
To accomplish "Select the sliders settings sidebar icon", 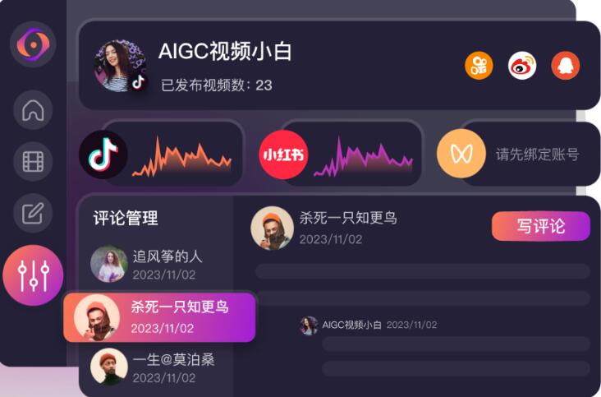I will tap(33, 275).
